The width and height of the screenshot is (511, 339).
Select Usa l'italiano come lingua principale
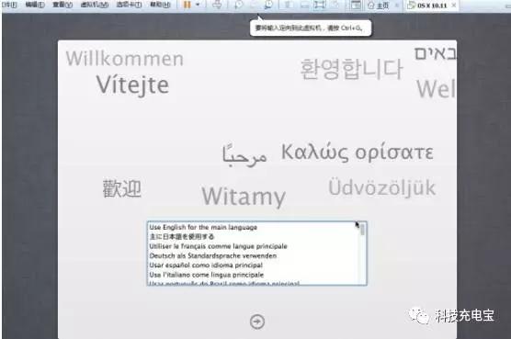(x=254, y=275)
